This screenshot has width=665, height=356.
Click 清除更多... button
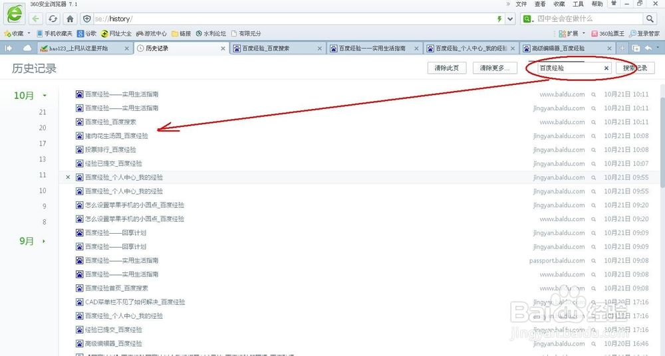pyautogui.click(x=495, y=68)
